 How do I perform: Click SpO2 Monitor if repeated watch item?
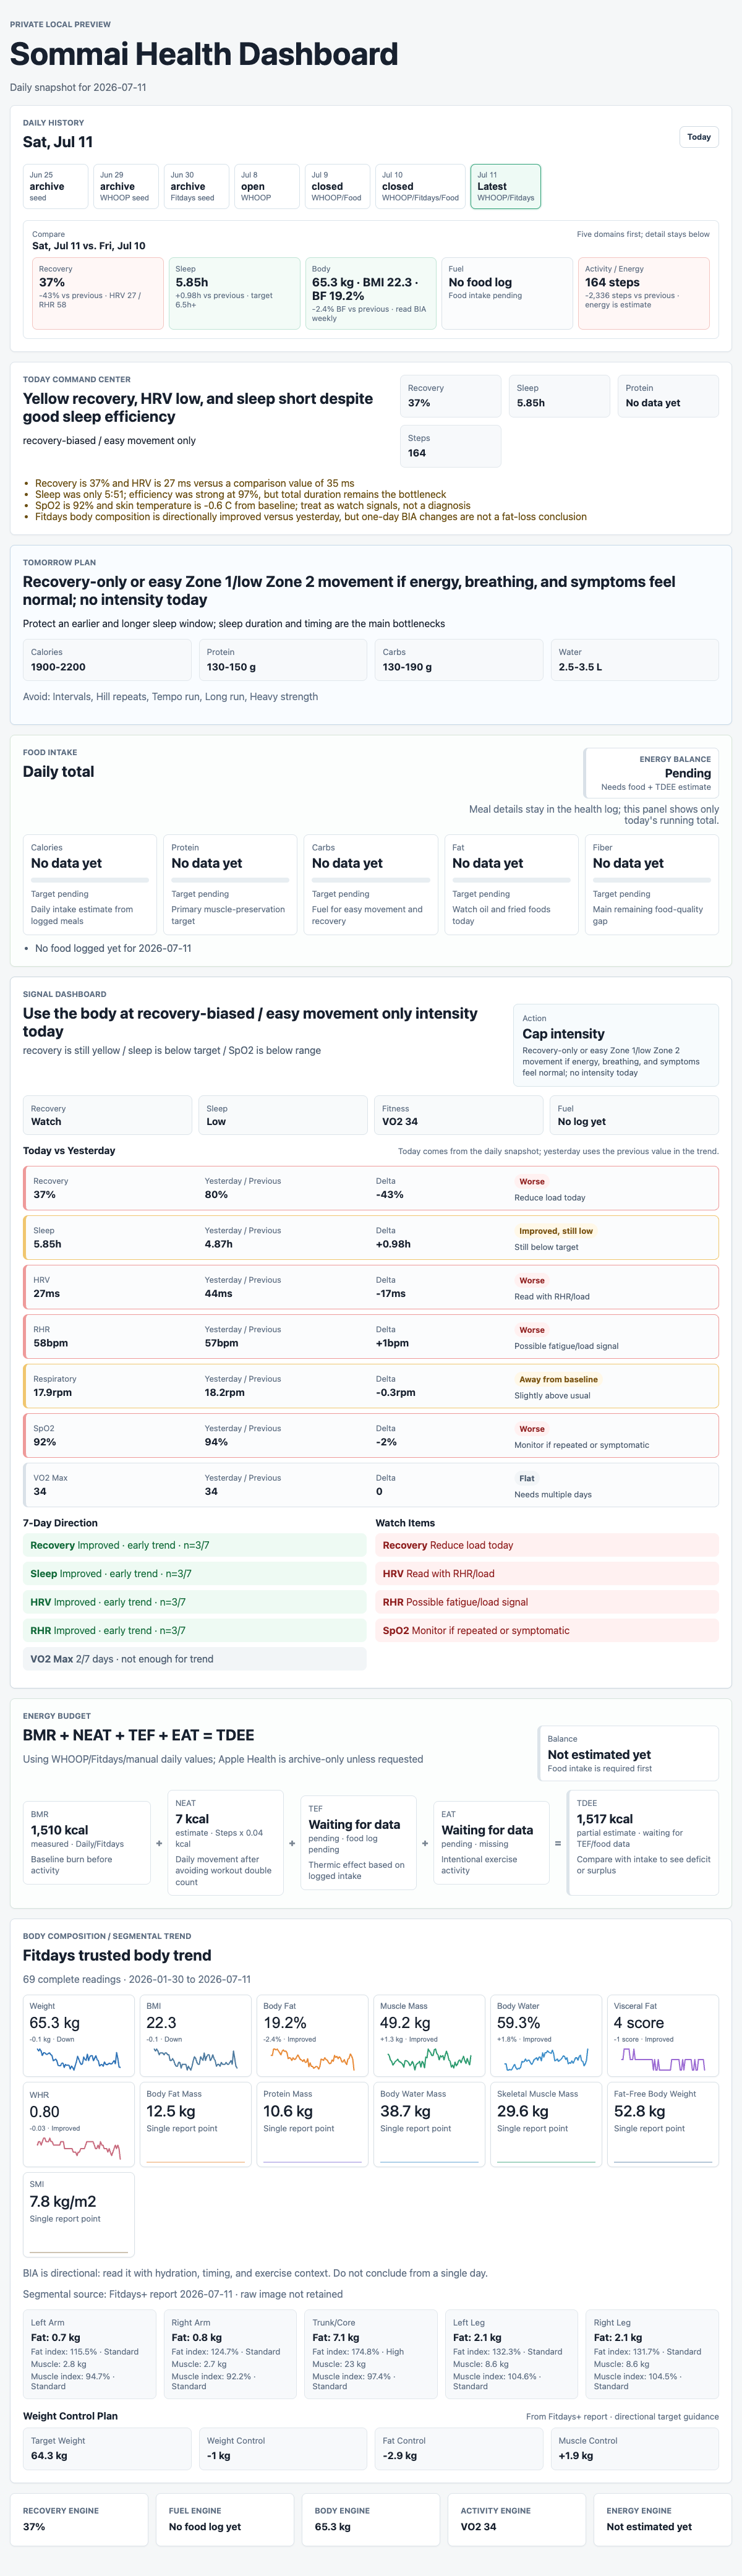(547, 1630)
